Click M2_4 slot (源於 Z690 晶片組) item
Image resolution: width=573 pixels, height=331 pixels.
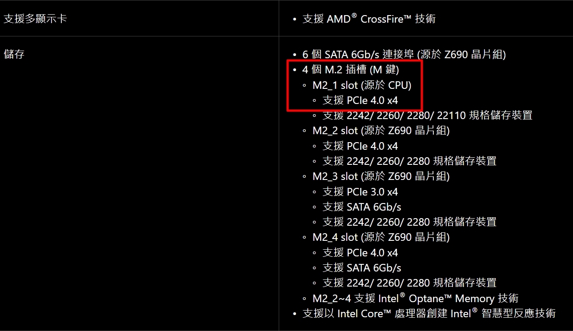click(381, 237)
